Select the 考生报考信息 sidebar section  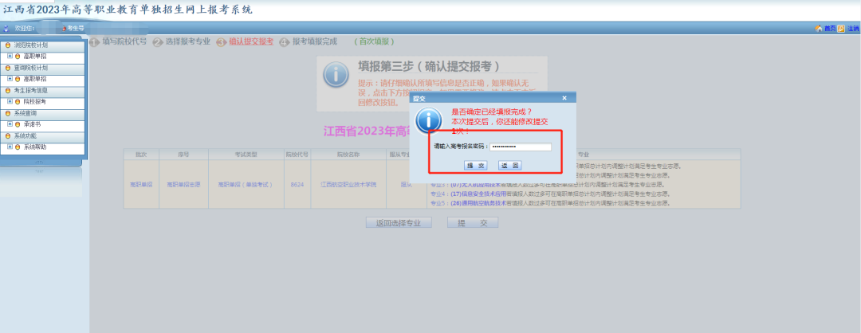pos(30,91)
